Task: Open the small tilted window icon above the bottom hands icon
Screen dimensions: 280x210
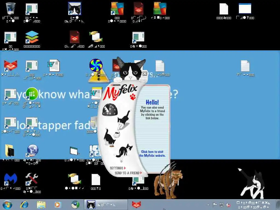Action: tap(74, 151)
